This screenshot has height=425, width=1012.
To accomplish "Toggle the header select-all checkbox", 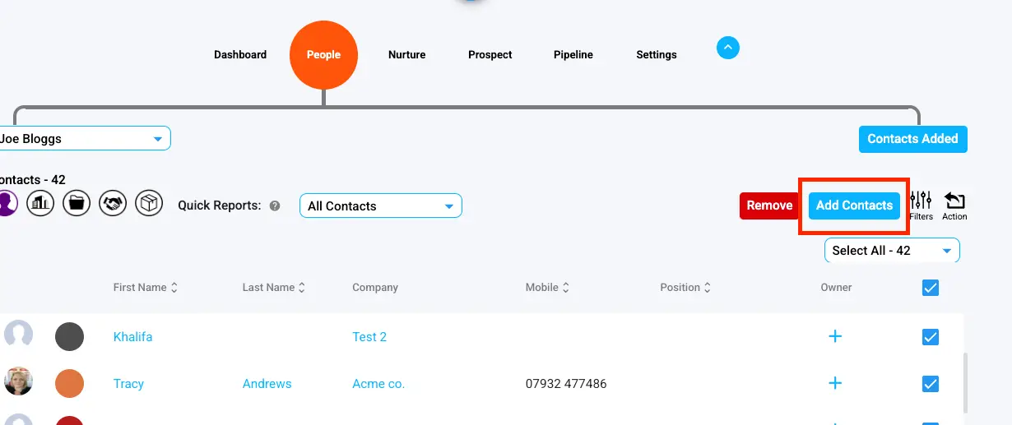I will (x=931, y=288).
